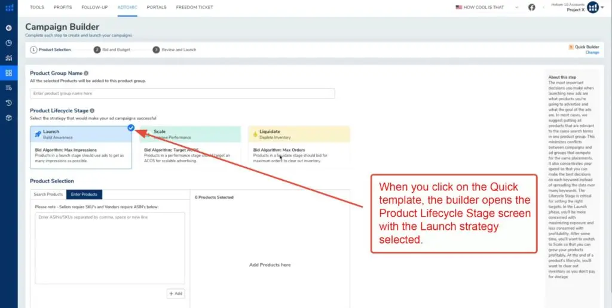This screenshot has height=308, width=612.
Task: Click the history clock sidebar icon
Action: [8, 103]
